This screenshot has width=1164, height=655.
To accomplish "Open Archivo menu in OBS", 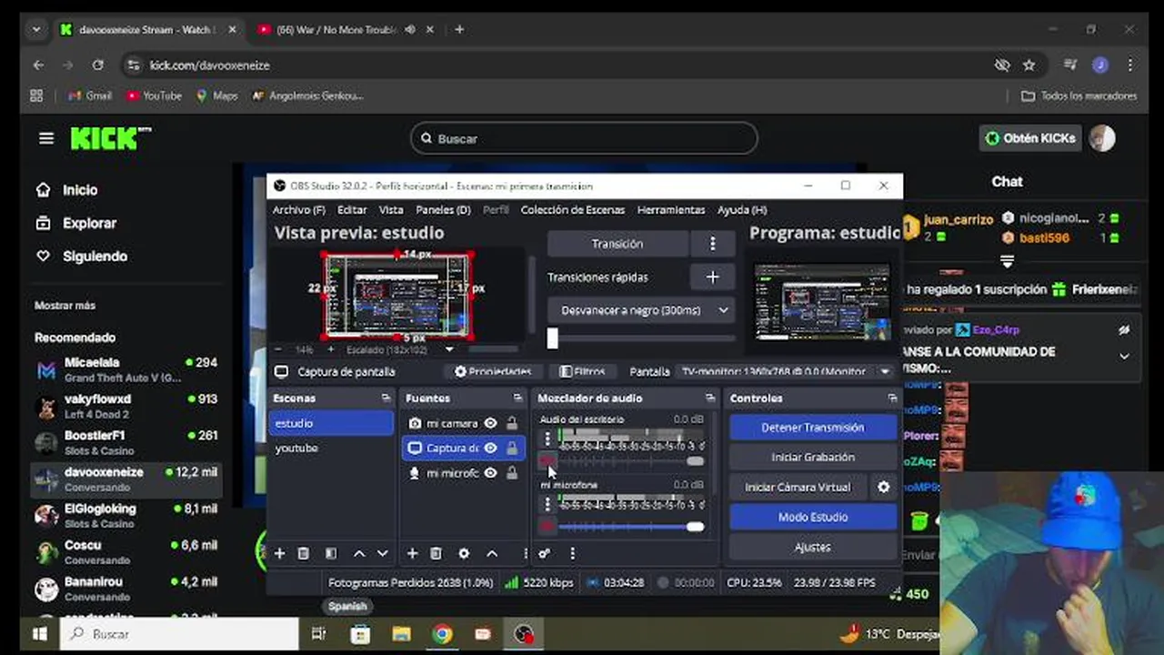I will (x=299, y=210).
